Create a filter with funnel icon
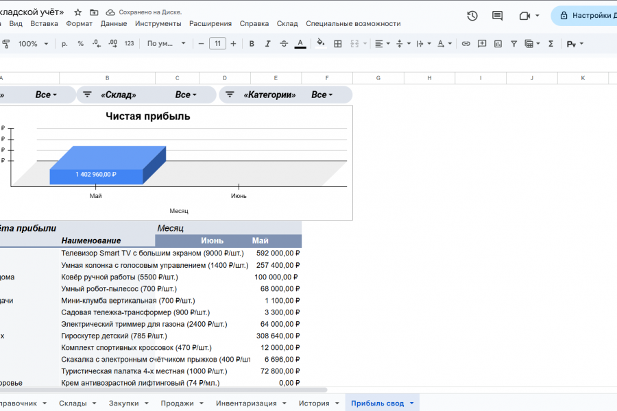Screen dimensions: 617x411 click(x=514, y=44)
